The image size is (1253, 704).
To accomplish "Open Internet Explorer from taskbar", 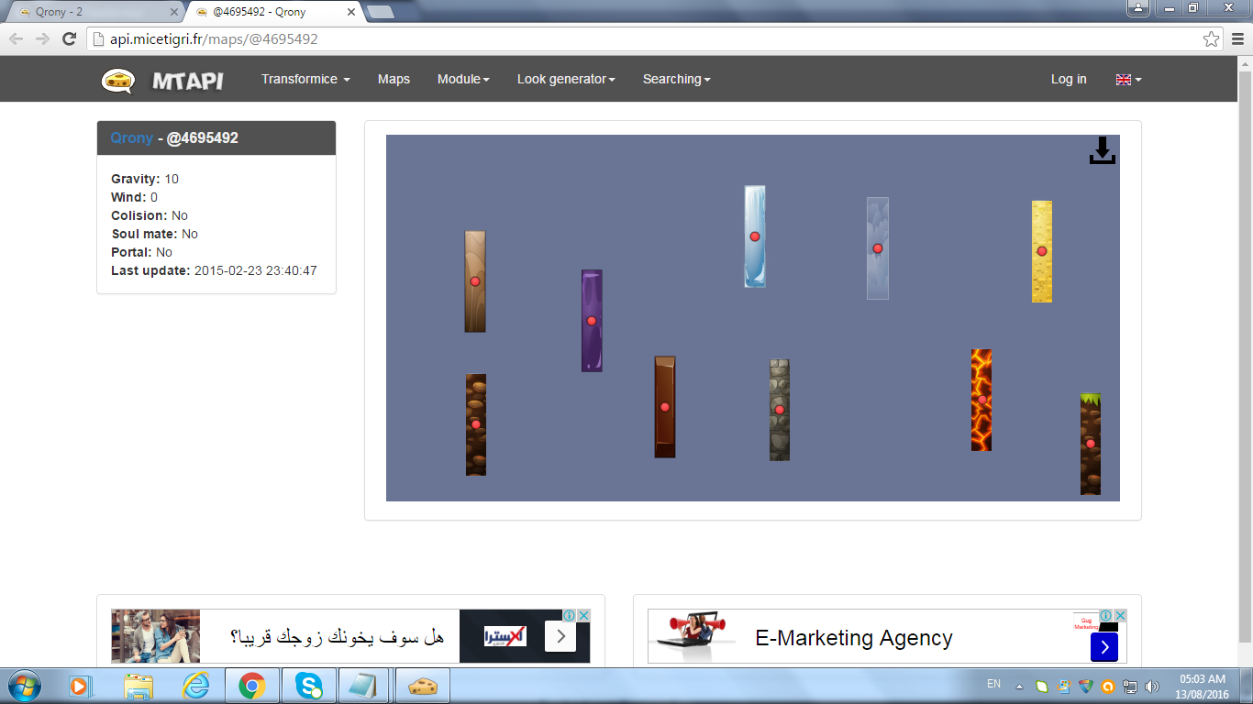I will pos(195,686).
